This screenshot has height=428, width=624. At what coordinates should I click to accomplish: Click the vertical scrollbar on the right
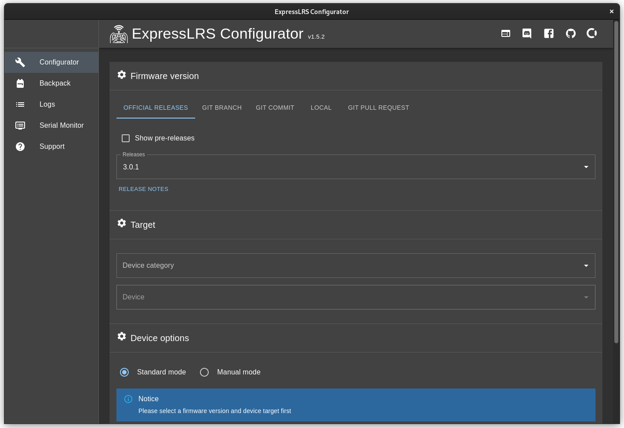(x=616, y=182)
